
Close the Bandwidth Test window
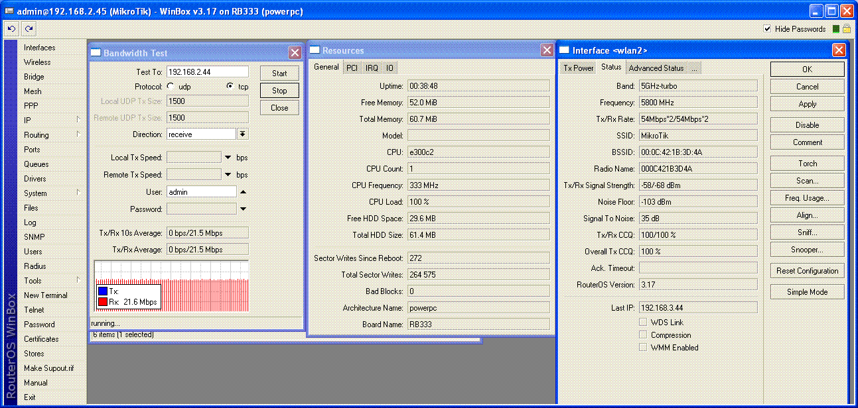295,53
